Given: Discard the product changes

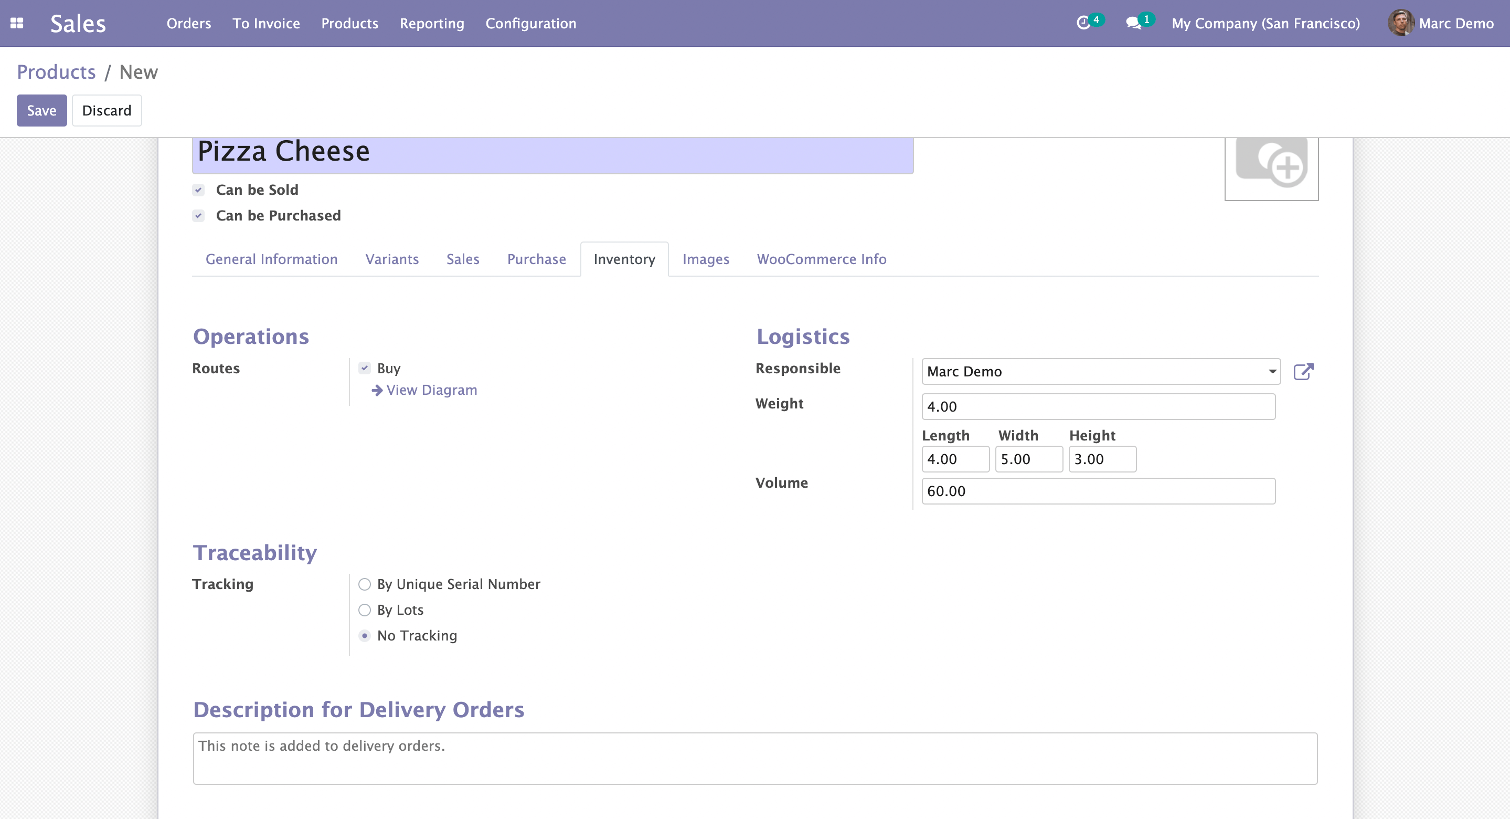Looking at the screenshot, I should pos(107,110).
